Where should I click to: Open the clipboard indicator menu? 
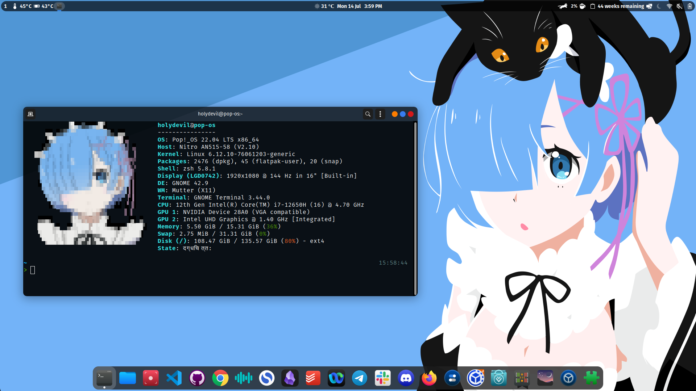coord(592,6)
